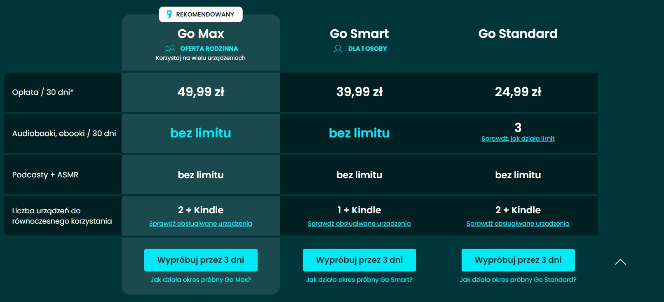Open Jak działa okres próbny Go Max link

(201, 280)
